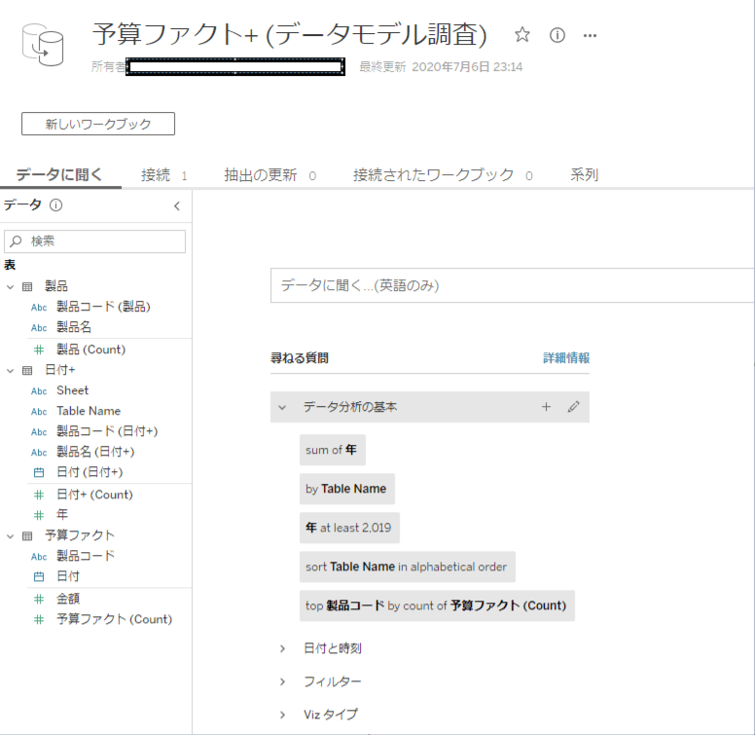Collapse the 製品 table group
The image size is (755, 735).
(10, 286)
